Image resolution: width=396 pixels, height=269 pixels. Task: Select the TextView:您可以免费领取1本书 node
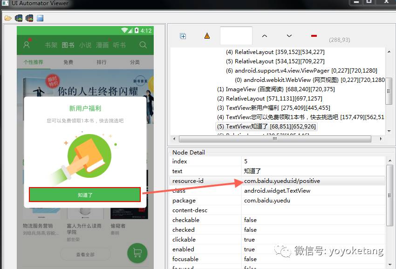(x=300, y=117)
